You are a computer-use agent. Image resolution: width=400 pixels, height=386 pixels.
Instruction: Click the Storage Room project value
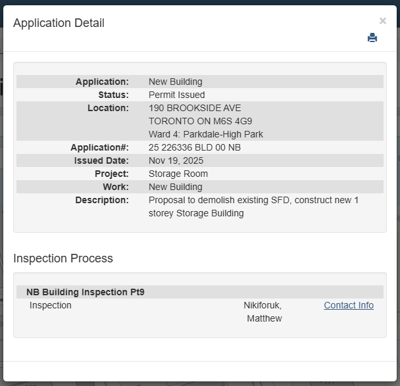pos(178,174)
